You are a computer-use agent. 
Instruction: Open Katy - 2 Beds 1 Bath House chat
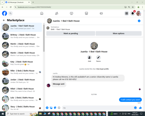pyautogui.click(x=21, y=63)
